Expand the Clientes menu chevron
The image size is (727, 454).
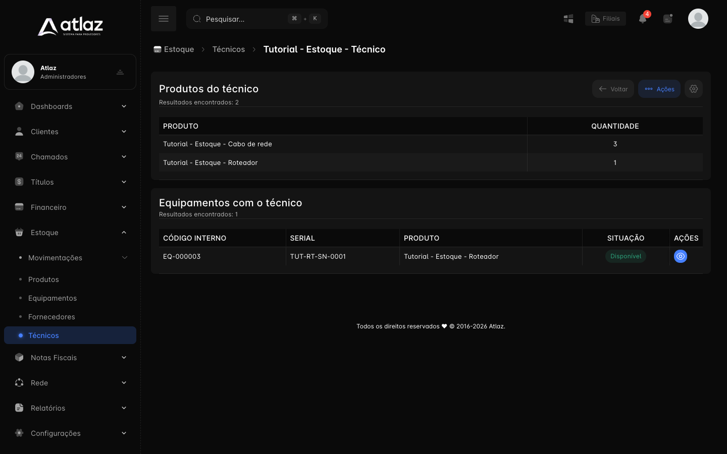(124, 131)
